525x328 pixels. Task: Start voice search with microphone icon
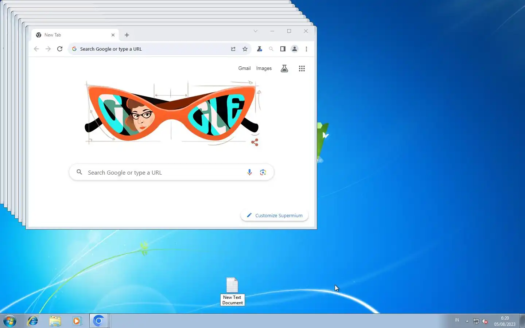(x=249, y=172)
